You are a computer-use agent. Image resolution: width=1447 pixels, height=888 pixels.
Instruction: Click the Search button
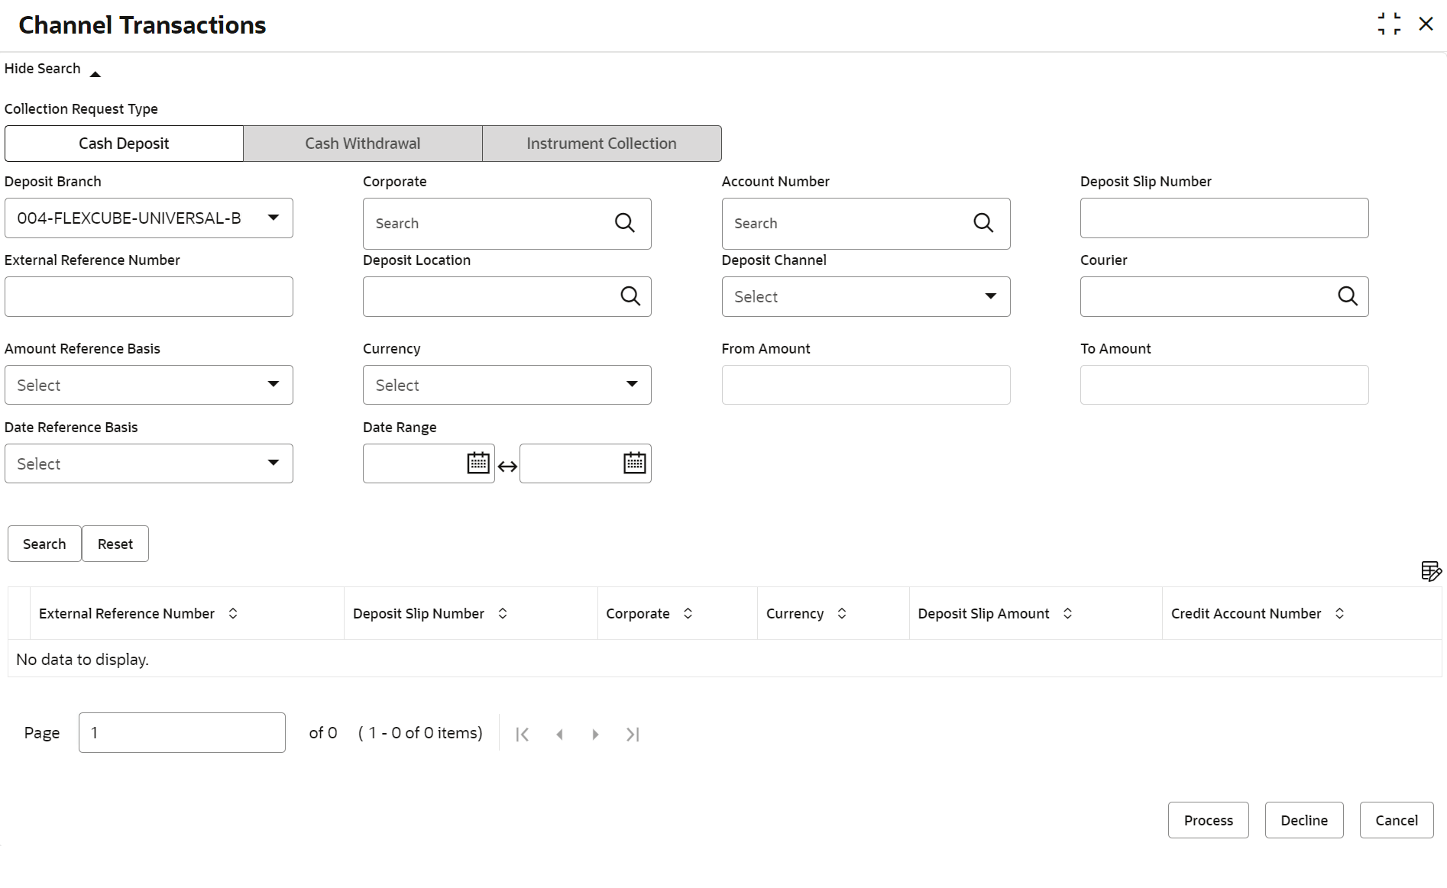44,544
